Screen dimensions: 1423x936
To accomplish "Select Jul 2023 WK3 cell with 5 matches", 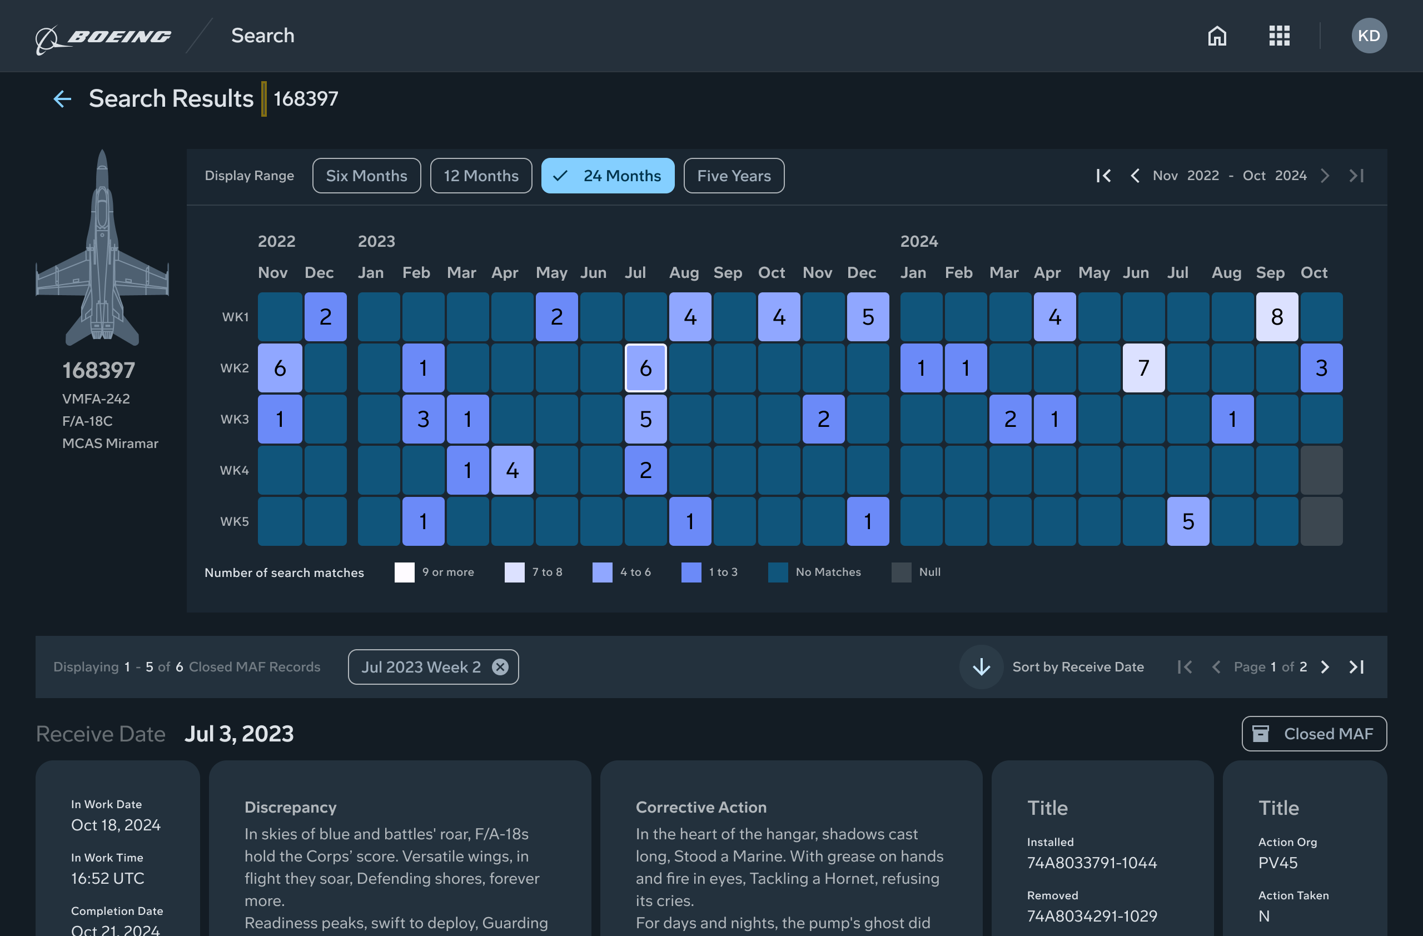I will 645,419.
